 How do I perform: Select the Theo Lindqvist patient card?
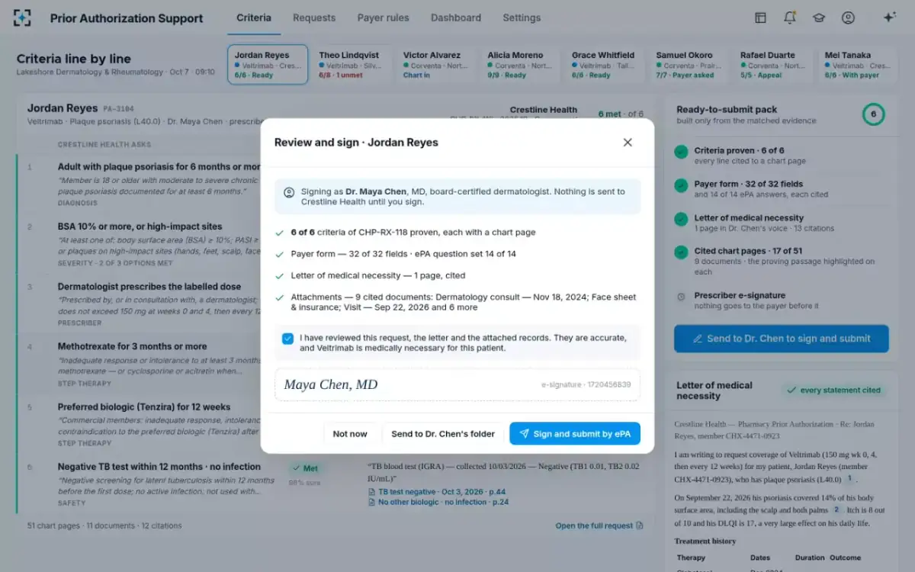(x=352, y=65)
